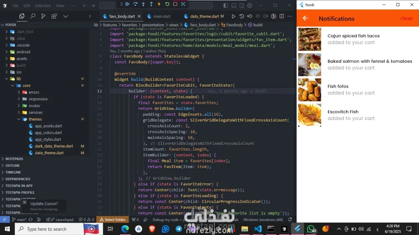Open app_colors.dart in the explorer

[x=48, y=133]
